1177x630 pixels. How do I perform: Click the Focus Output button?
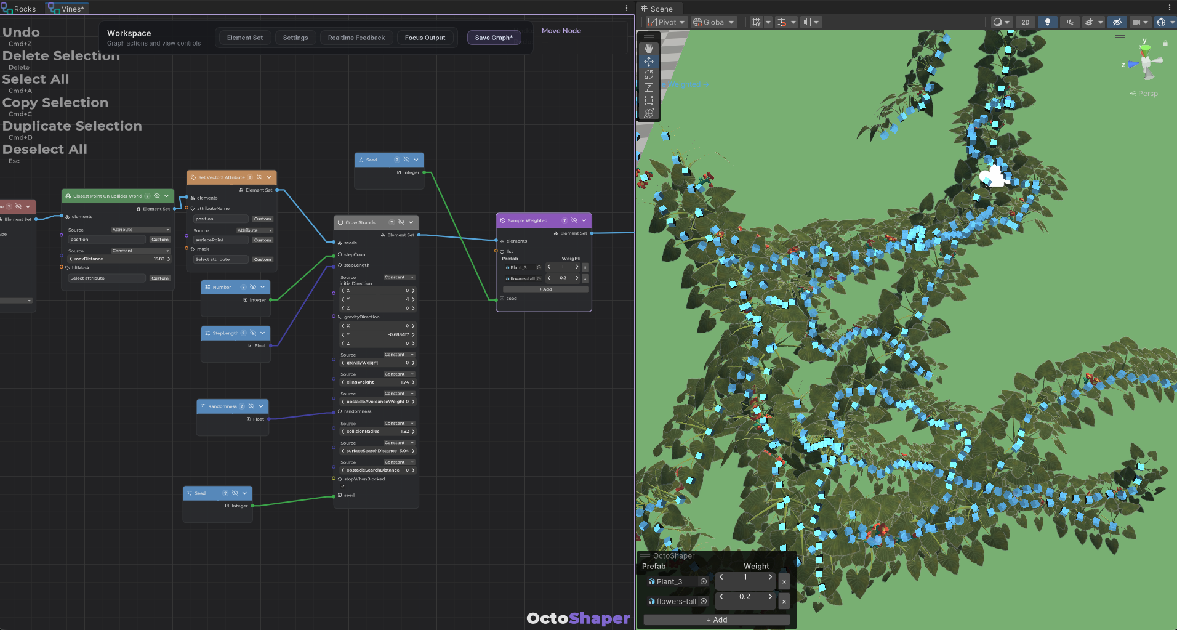tap(425, 38)
